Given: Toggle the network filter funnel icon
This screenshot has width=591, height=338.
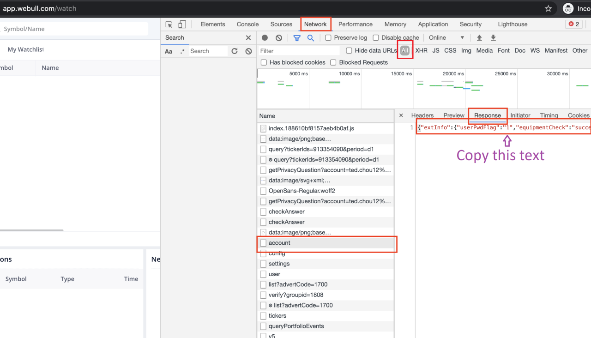Looking at the screenshot, I should tap(297, 38).
